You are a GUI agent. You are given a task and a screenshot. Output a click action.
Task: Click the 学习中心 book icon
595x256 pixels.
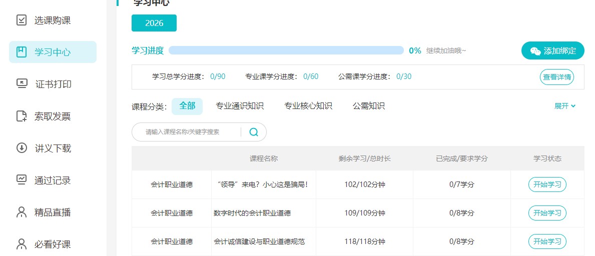(x=22, y=52)
